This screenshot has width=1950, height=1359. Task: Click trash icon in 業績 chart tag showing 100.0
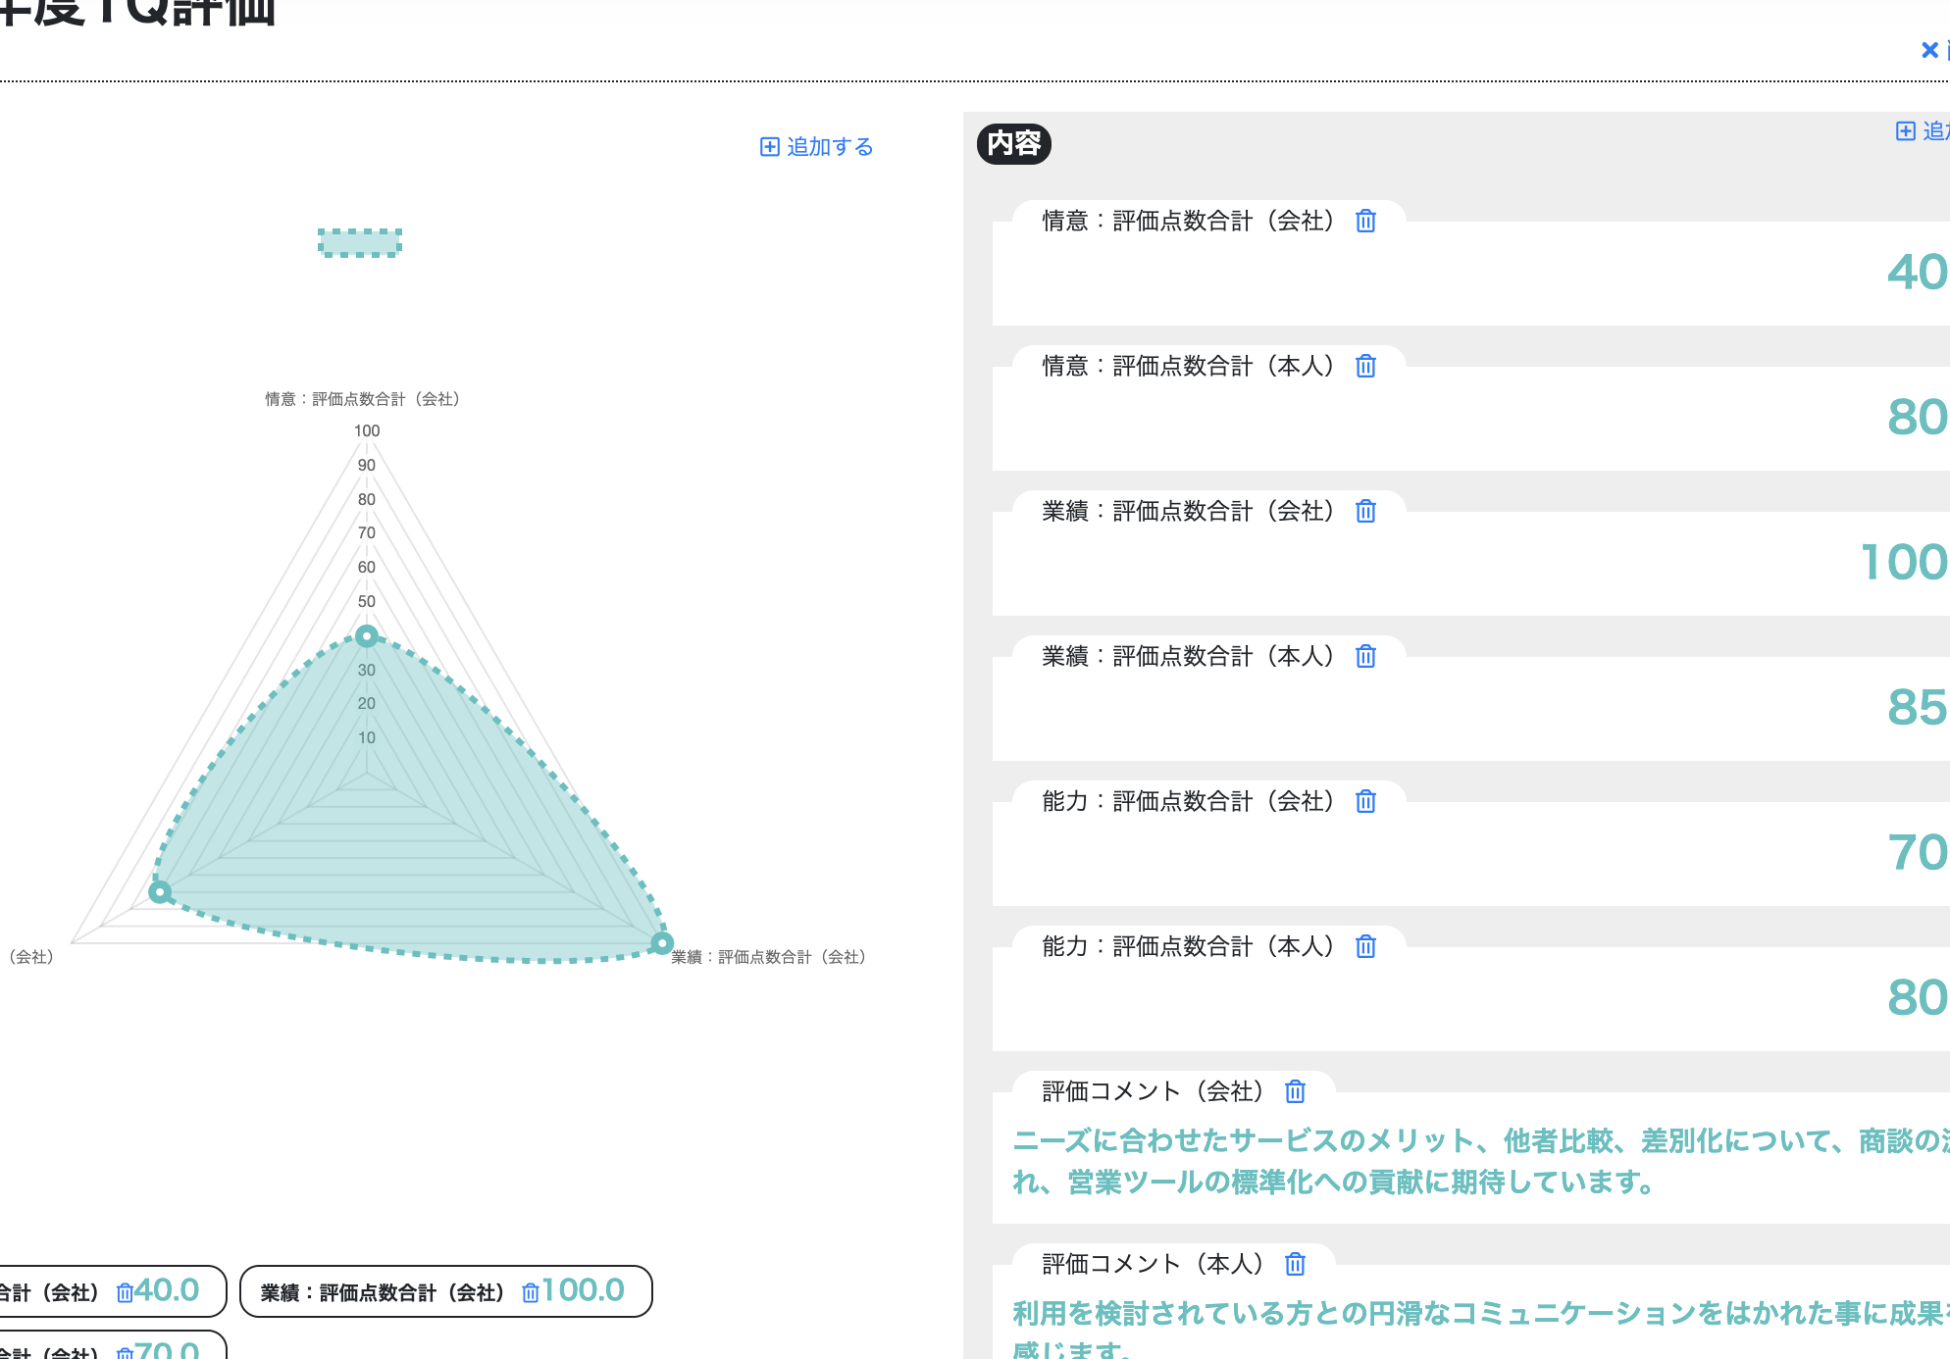[531, 1293]
